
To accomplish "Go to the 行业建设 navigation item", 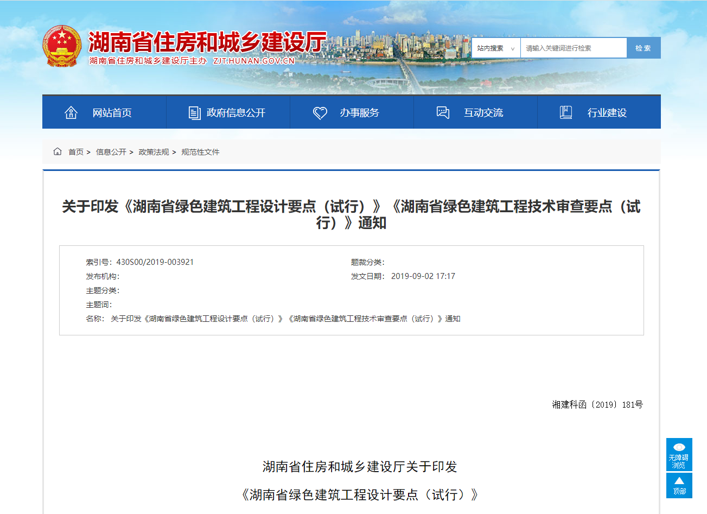I will click(x=607, y=113).
